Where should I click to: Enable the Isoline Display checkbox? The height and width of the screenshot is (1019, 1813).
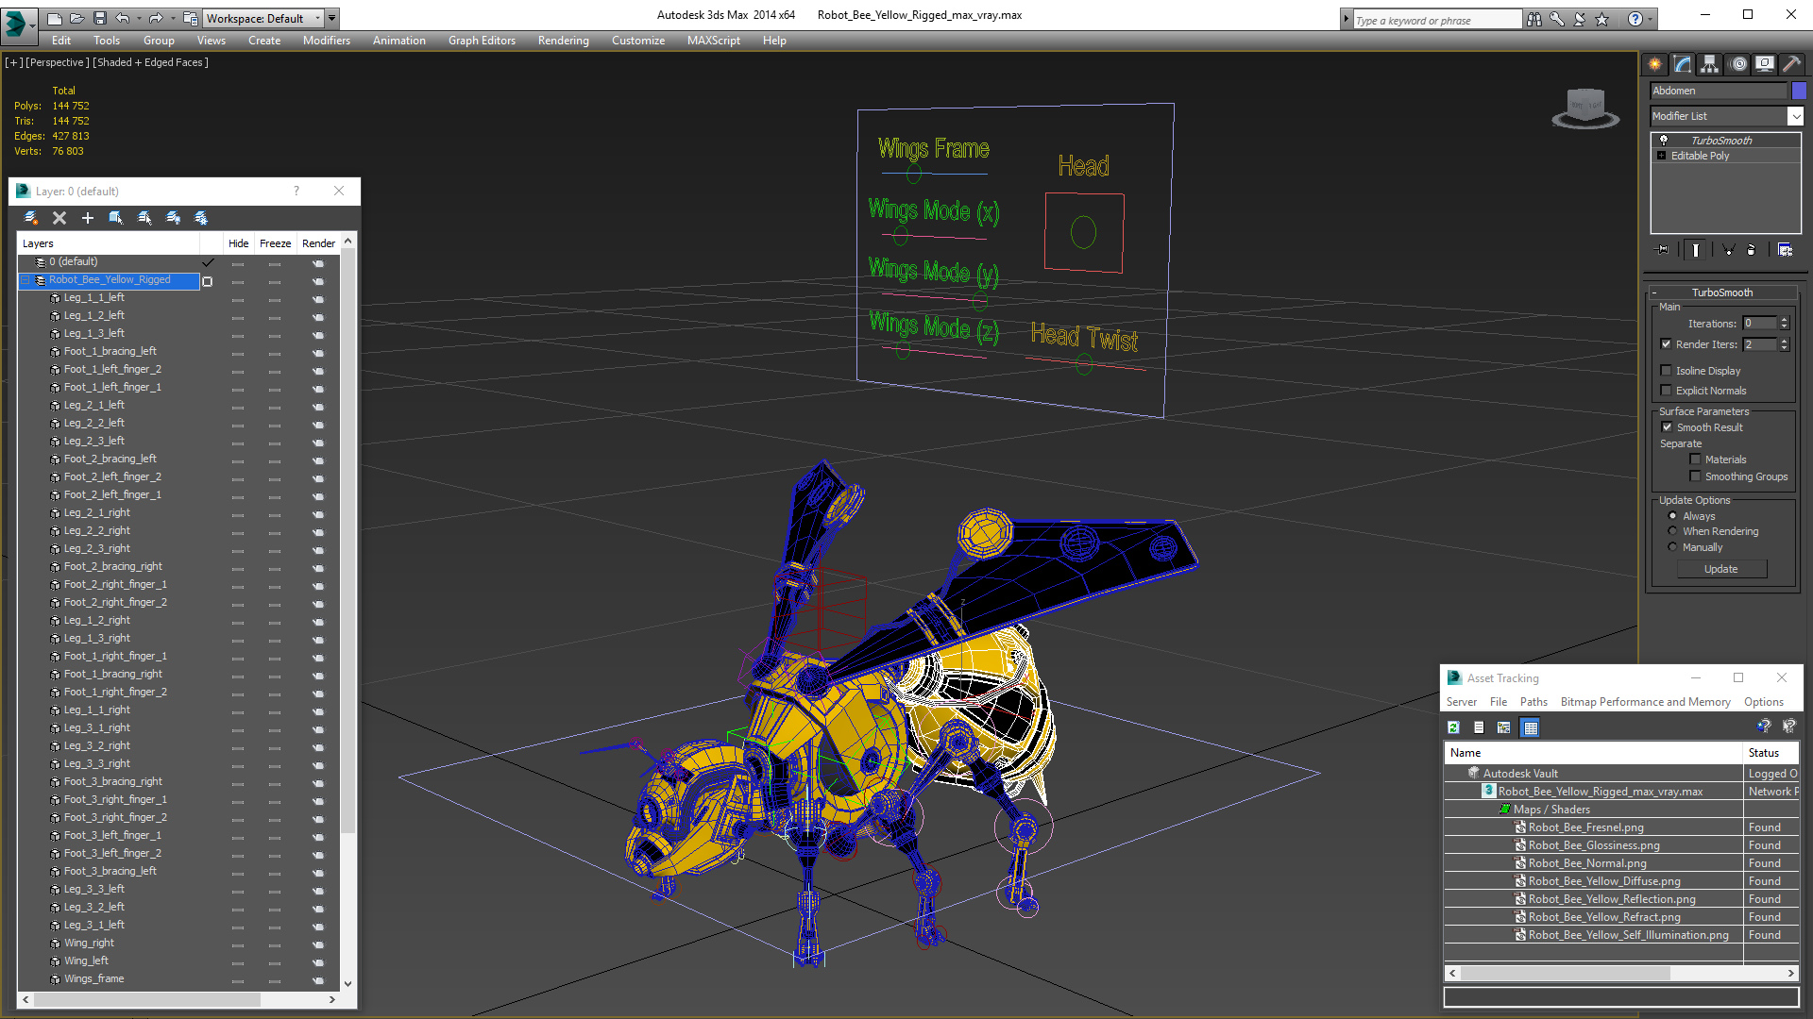pos(1667,371)
